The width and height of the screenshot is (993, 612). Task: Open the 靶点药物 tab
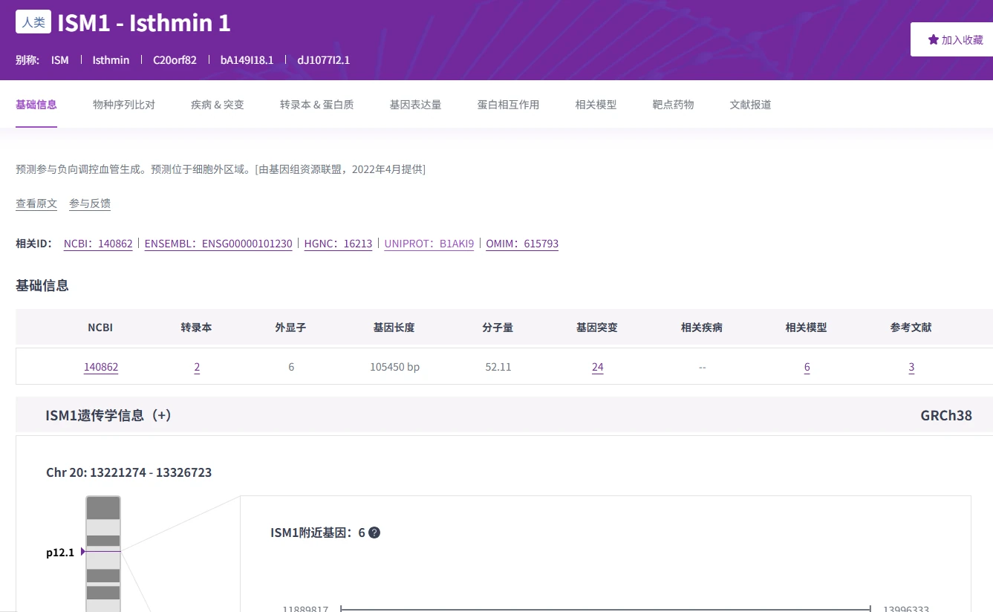tap(673, 105)
